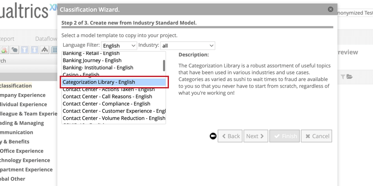
Task: Close the Classification Wizard dialog
Action: point(330,9)
